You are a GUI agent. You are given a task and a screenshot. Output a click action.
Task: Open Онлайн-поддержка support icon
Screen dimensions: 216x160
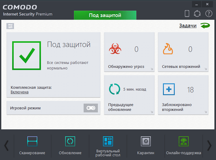184,141
